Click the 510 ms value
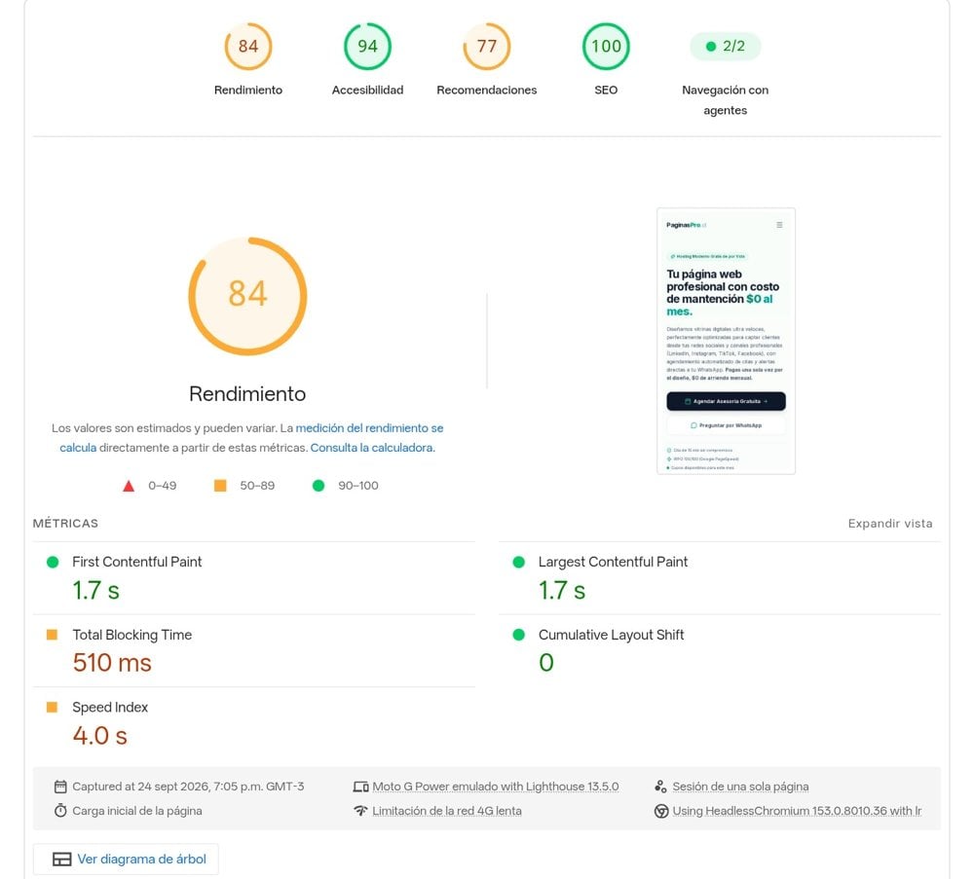 tap(112, 662)
